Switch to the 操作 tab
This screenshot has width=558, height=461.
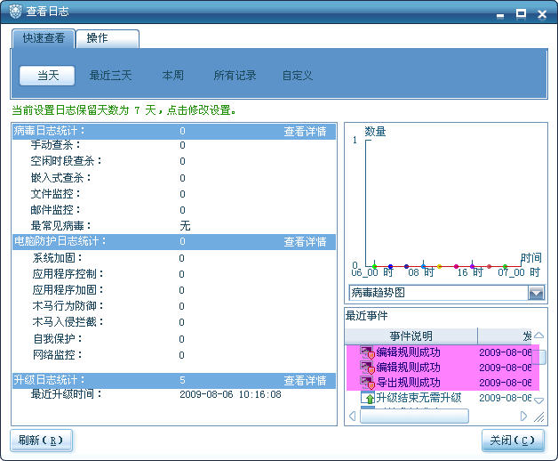click(x=108, y=38)
